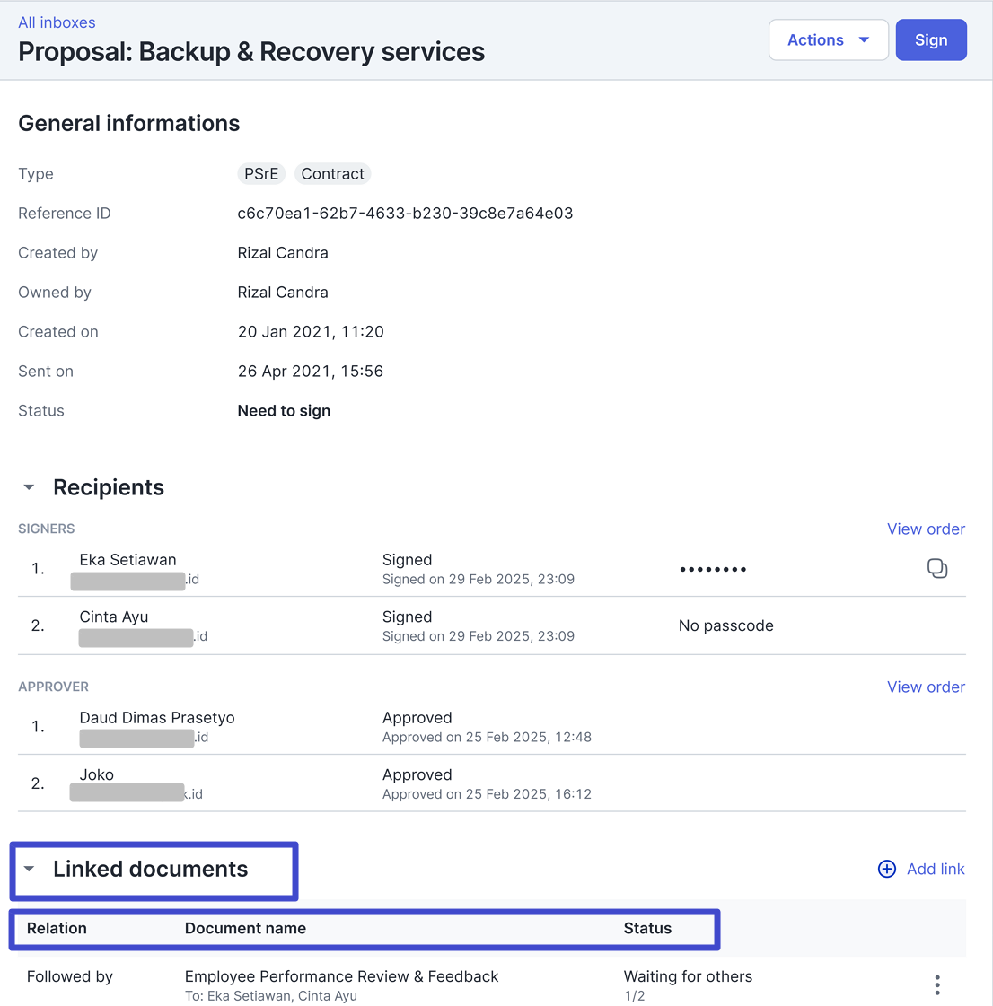993x1006 pixels.
Task: Open View order for the Signers list
Action: click(x=926, y=529)
